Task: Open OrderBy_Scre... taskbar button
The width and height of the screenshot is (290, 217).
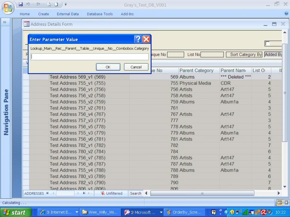Action: click(184, 212)
